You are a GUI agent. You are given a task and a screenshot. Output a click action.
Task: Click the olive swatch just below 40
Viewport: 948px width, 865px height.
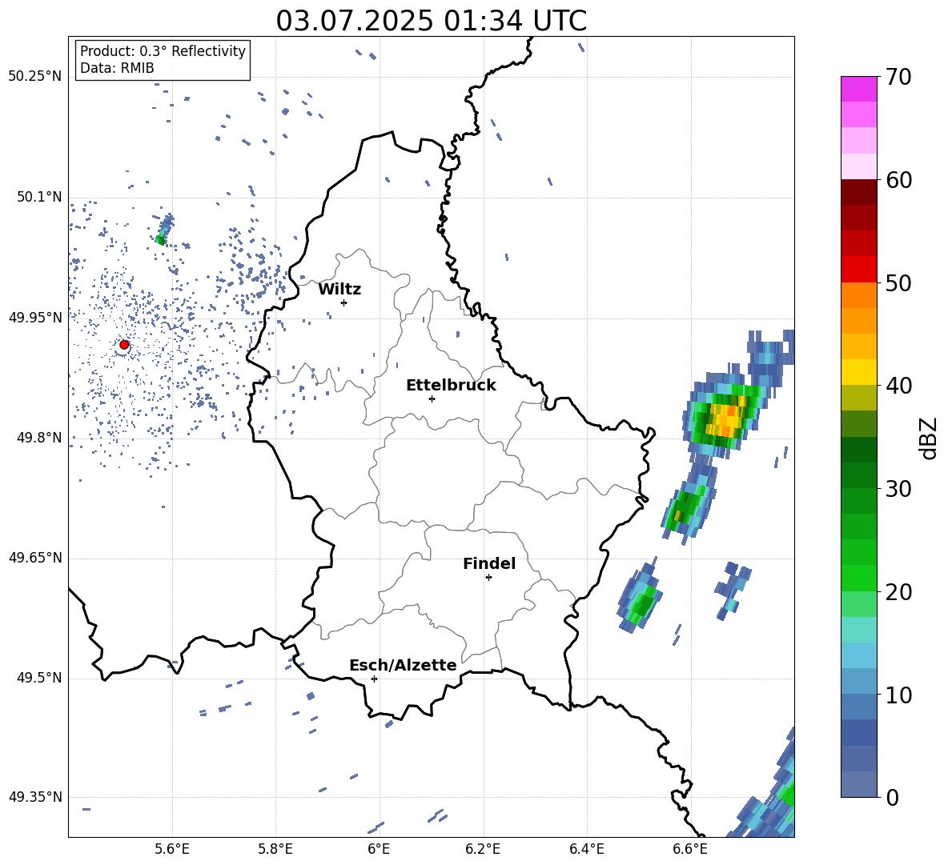pyautogui.click(x=858, y=398)
